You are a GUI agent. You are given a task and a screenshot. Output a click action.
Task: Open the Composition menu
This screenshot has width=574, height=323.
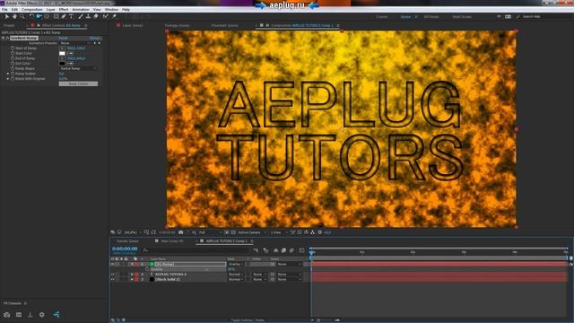(x=32, y=10)
